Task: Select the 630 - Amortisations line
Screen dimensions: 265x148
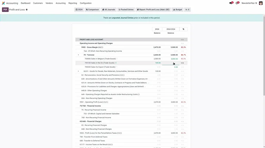Action: pyautogui.click(x=131, y=79)
